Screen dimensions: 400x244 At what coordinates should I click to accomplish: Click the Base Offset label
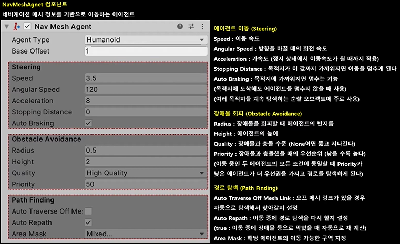coord(30,51)
